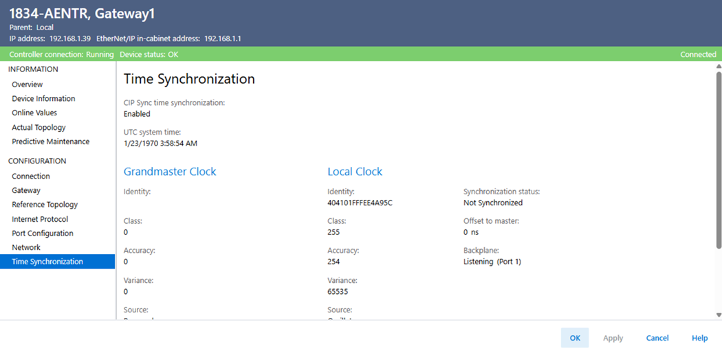This screenshot has height=353, width=722.
Task: Click the OK button
Action: point(575,338)
